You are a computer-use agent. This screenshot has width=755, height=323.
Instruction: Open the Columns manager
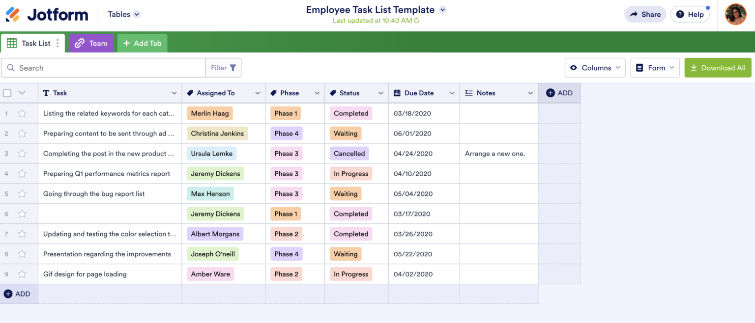tap(595, 67)
